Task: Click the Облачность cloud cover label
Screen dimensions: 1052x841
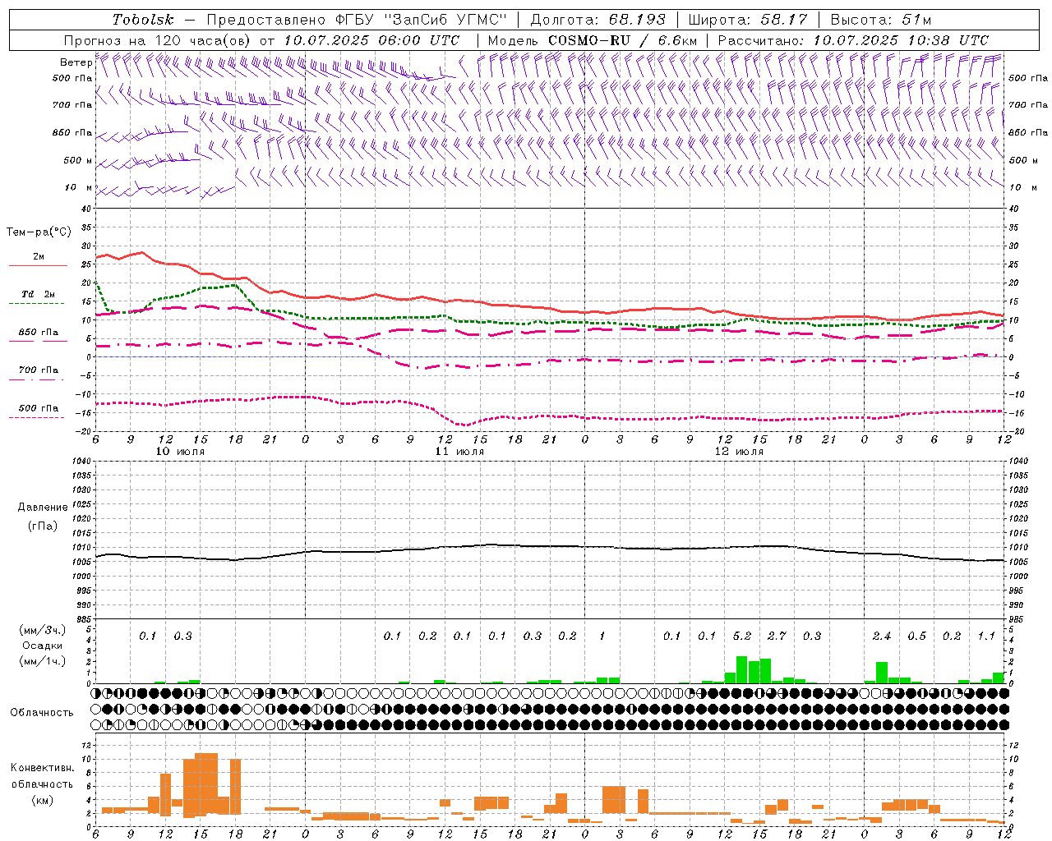Action: click(x=41, y=712)
